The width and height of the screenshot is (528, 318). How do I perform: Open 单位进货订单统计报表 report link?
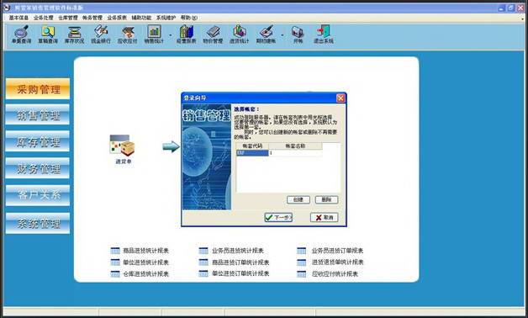click(240, 273)
